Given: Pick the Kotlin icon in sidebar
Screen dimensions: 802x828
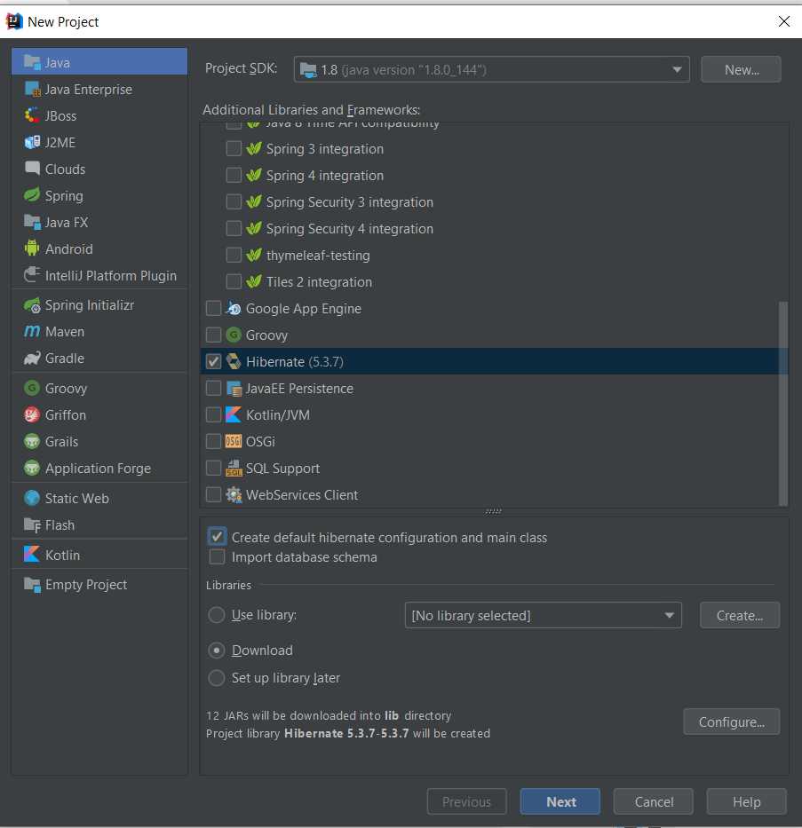Looking at the screenshot, I should click(x=32, y=555).
